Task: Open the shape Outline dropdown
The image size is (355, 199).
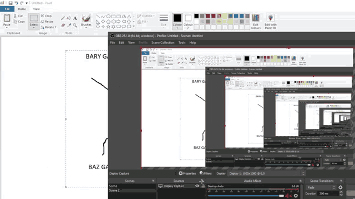Action: pyautogui.click(x=146, y=16)
